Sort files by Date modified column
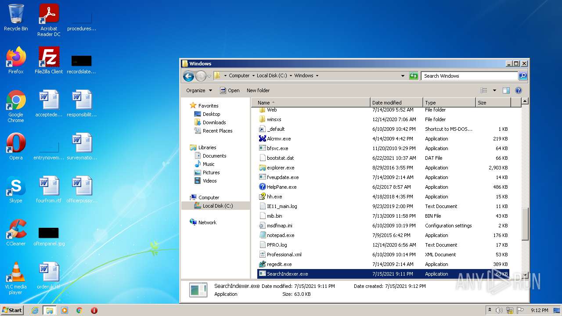Image resolution: width=562 pixels, height=316 pixels. tap(387, 103)
